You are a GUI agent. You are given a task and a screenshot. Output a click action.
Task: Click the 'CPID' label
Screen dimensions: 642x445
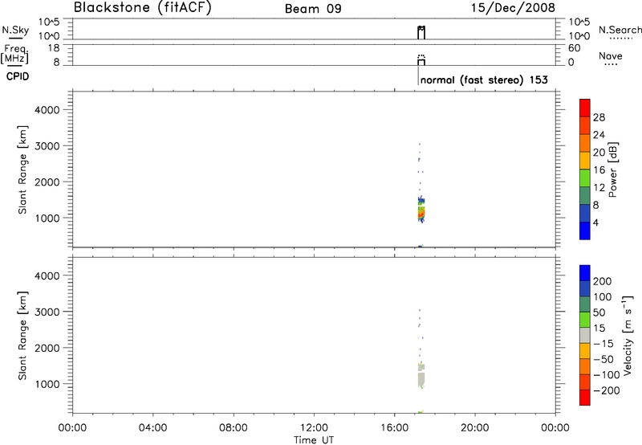point(18,76)
